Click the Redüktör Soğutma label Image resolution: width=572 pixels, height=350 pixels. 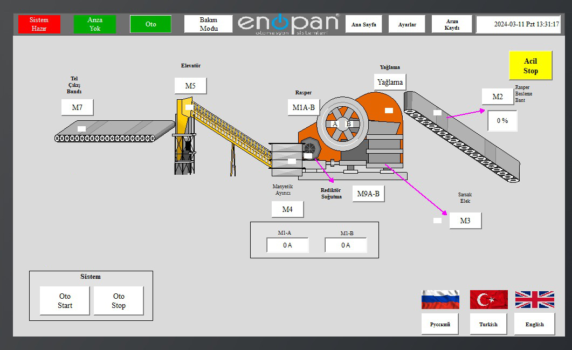pos(331,194)
